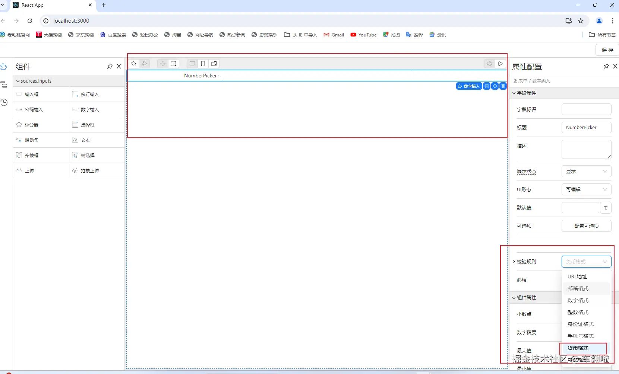The width and height of the screenshot is (619, 374).
Task: Pin the 属性配置 panel
Action: [606, 66]
